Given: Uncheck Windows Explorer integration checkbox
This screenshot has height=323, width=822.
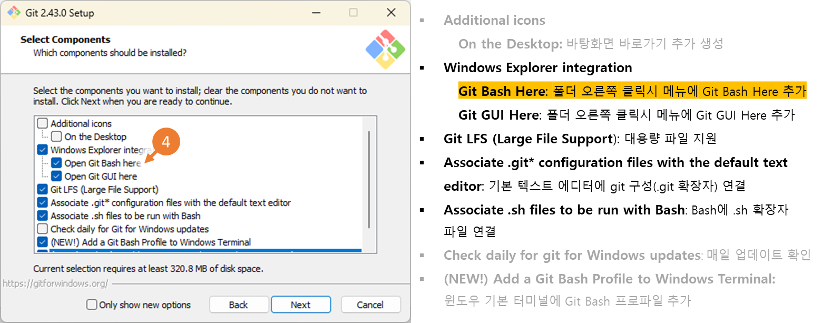Looking at the screenshot, I should point(43,150).
